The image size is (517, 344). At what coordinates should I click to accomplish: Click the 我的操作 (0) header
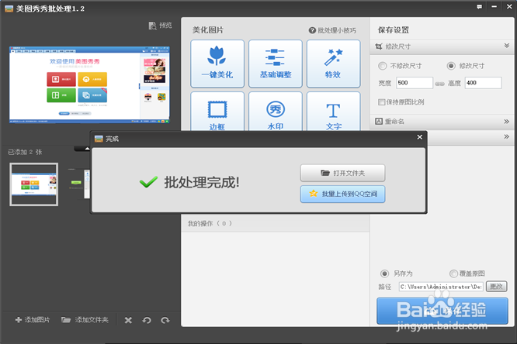click(x=210, y=223)
